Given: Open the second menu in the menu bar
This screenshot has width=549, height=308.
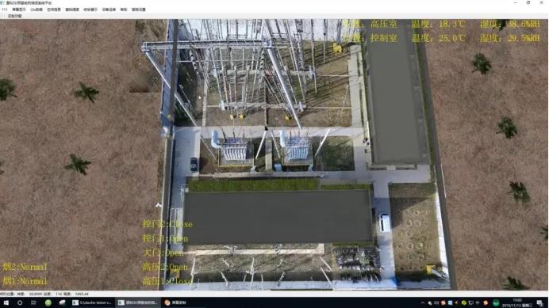Looking at the screenshot, I should (19, 10).
